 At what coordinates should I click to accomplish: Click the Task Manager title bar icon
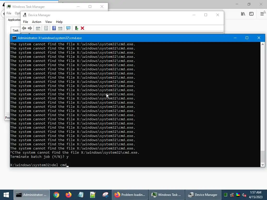tap(9, 7)
